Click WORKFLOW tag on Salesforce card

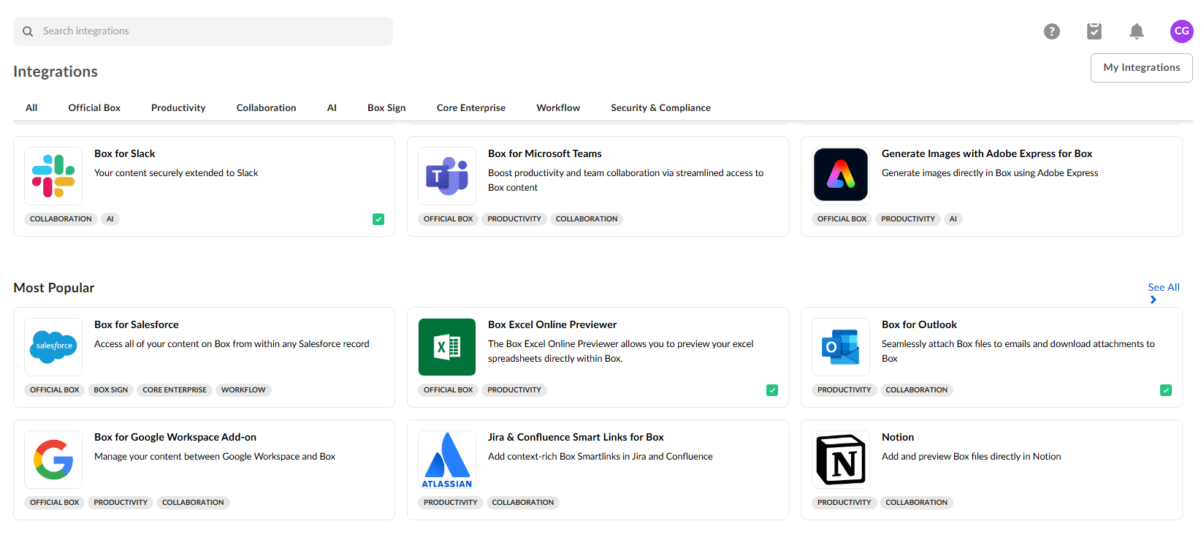(x=243, y=390)
